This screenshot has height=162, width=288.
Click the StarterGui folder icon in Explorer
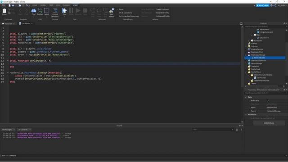coord(249,66)
